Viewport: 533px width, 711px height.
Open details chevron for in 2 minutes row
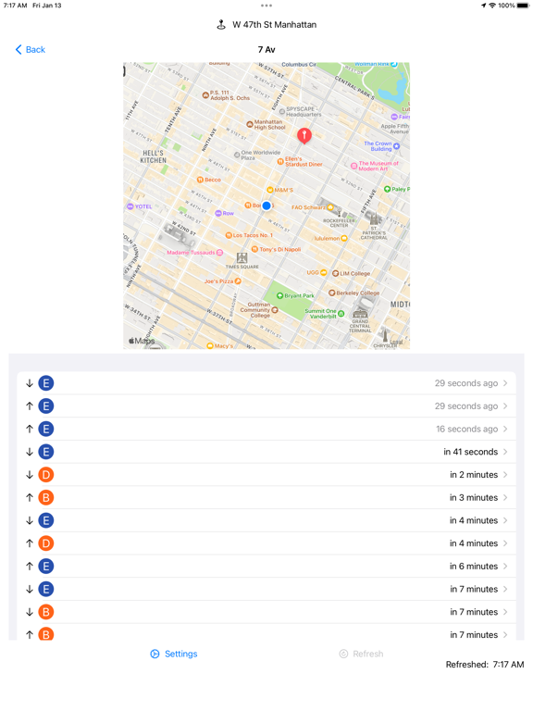[x=505, y=475]
